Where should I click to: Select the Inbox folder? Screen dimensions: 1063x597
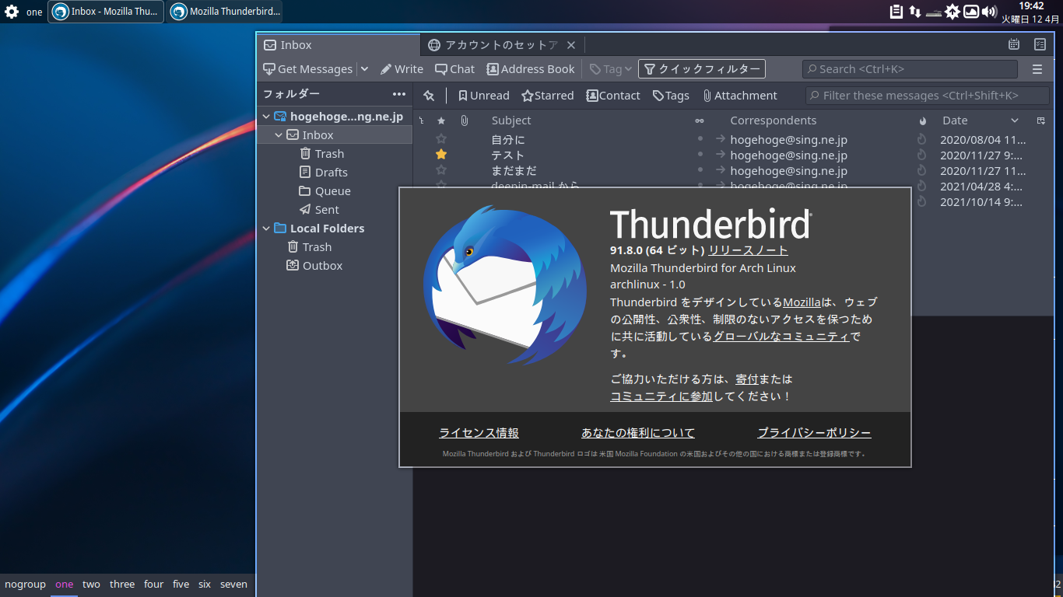coord(335,135)
